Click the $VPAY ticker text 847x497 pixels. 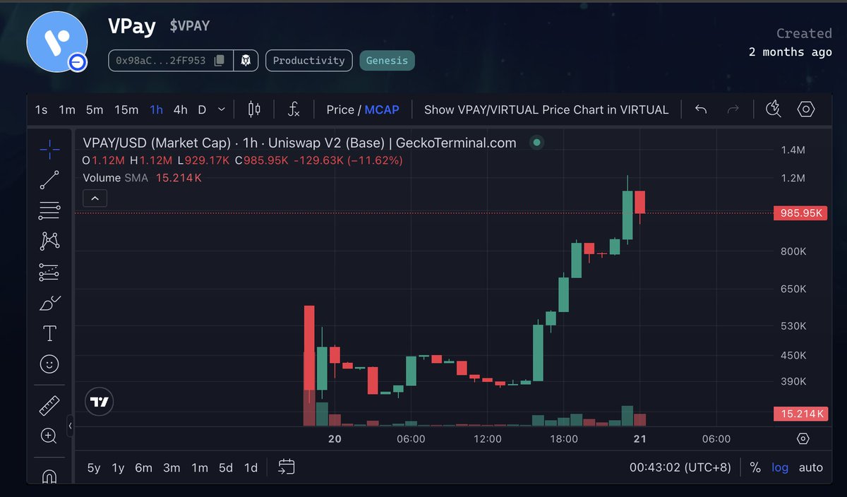coord(190,26)
